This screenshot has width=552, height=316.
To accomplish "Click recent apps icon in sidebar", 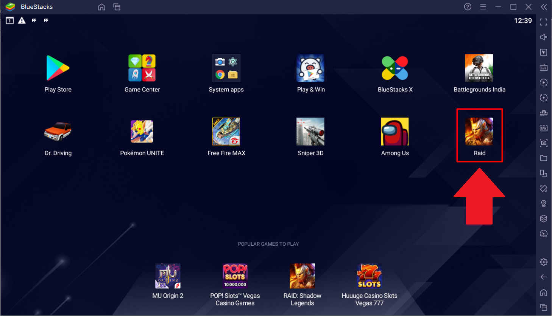I will pyautogui.click(x=544, y=307).
